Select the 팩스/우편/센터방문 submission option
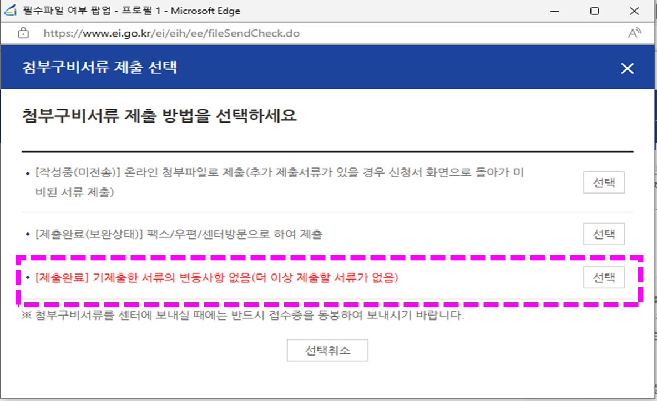Screen dimensions: 657x401 point(604,234)
